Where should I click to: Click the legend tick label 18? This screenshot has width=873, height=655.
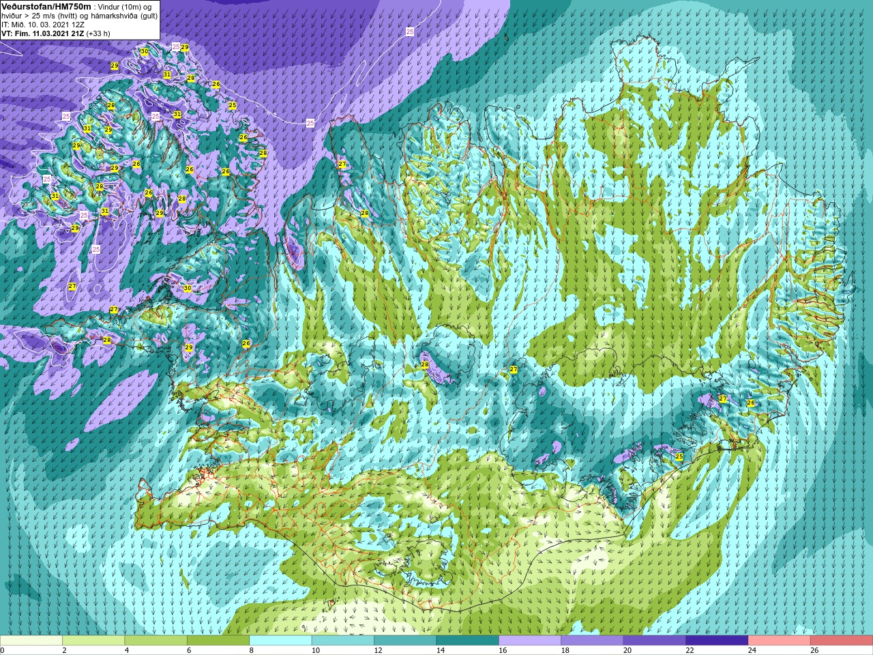click(565, 651)
